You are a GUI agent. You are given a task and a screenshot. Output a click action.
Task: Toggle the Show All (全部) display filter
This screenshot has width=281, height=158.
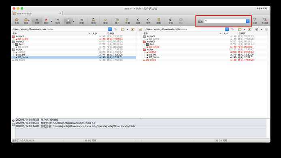(x=37, y=21)
